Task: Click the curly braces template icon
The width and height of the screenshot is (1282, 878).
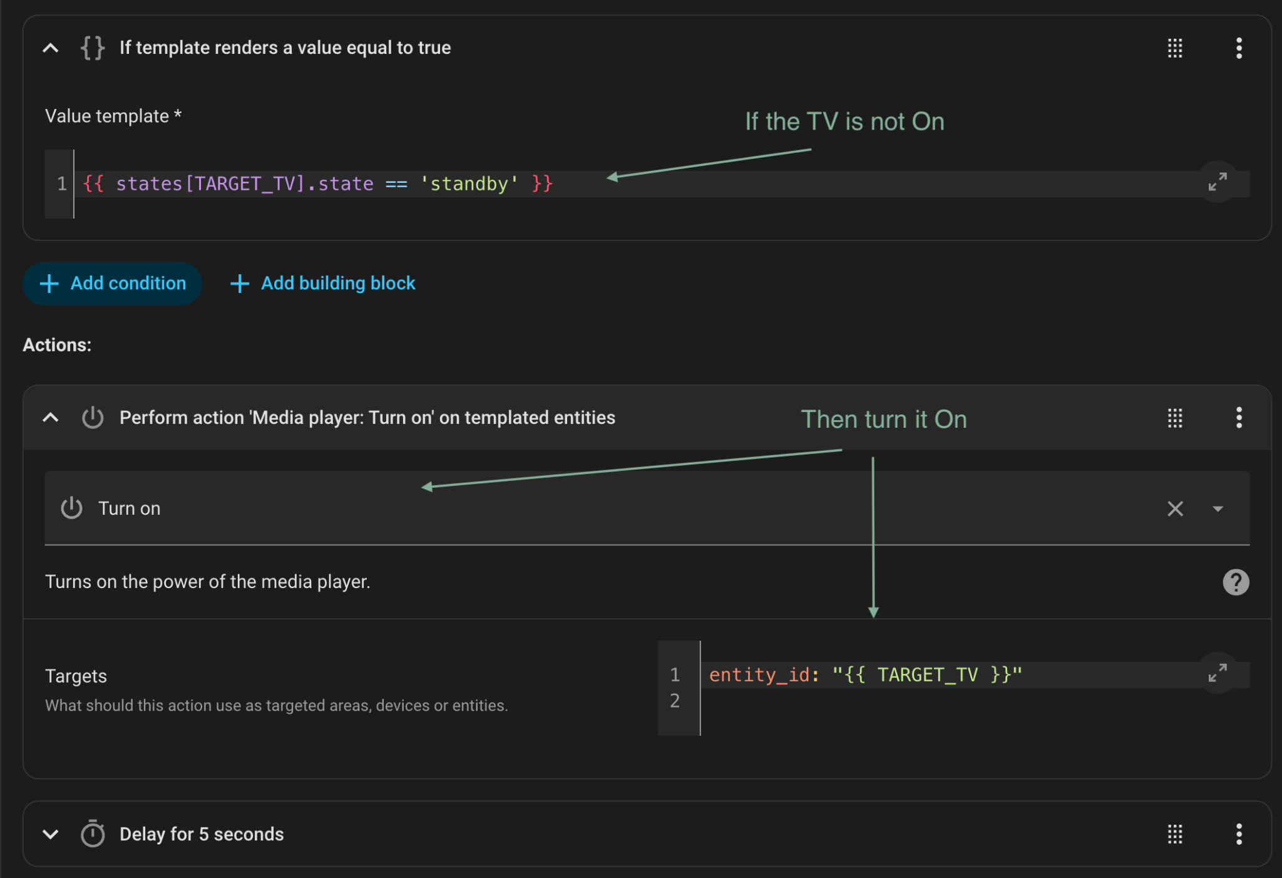Action: tap(93, 48)
